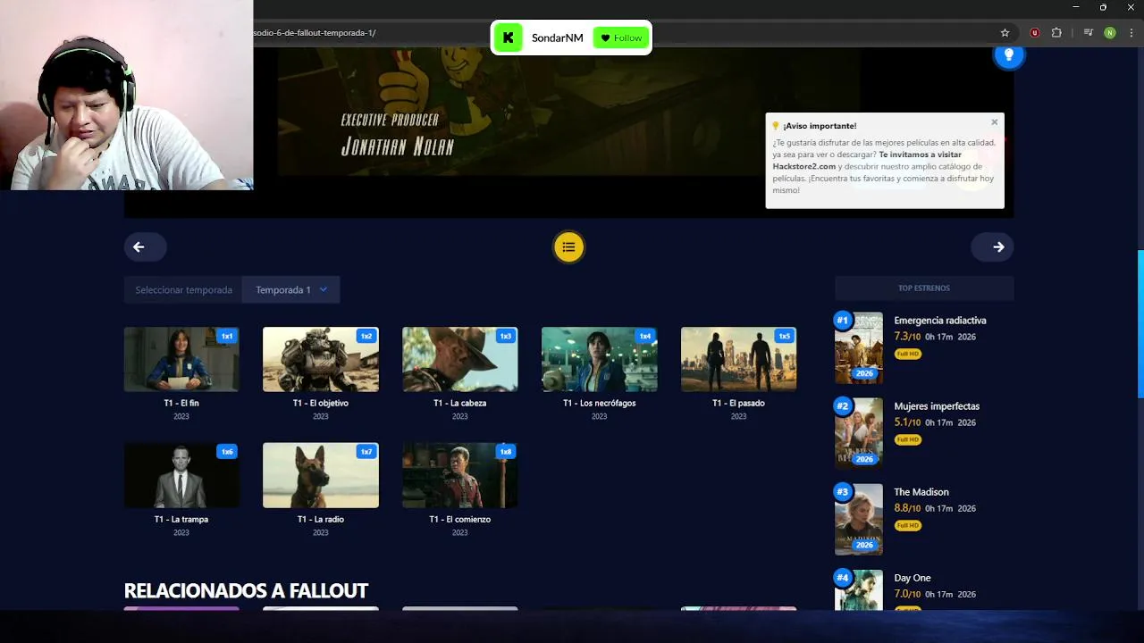
Task: Open the browser extensions puzzle icon
Action: coord(1056,33)
